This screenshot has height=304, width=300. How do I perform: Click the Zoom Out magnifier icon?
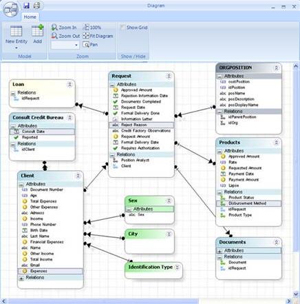coord(54,36)
